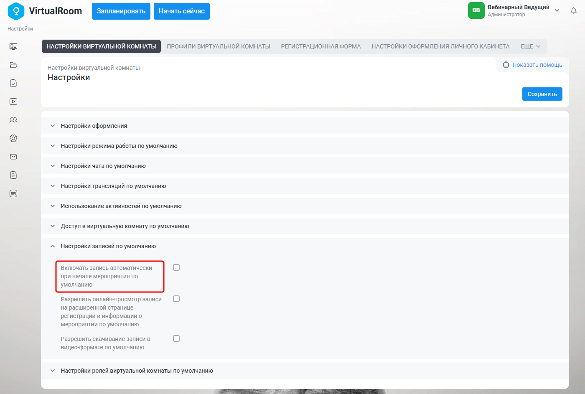Click the Настройки виртуальной комнаты breadcrumb text
The width and height of the screenshot is (585, 394).
click(x=94, y=68)
